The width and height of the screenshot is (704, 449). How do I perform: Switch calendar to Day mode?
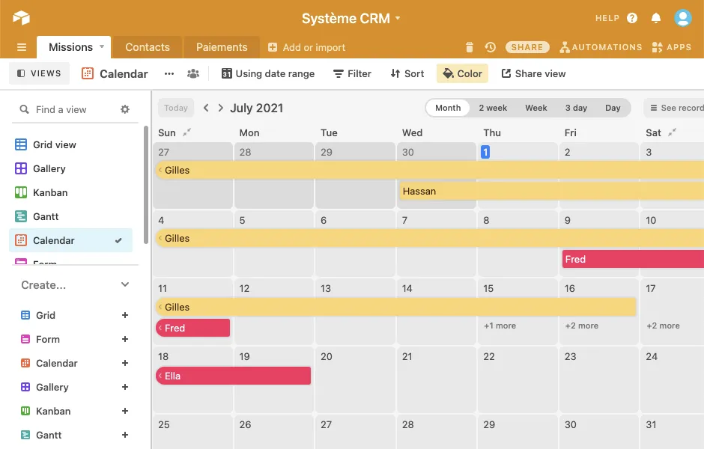pyautogui.click(x=613, y=108)
